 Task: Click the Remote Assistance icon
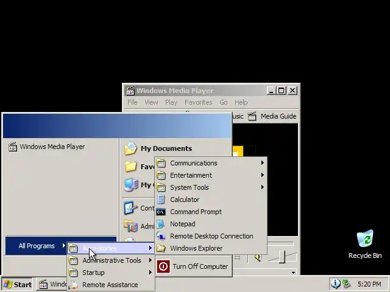(x=73, y=285)
